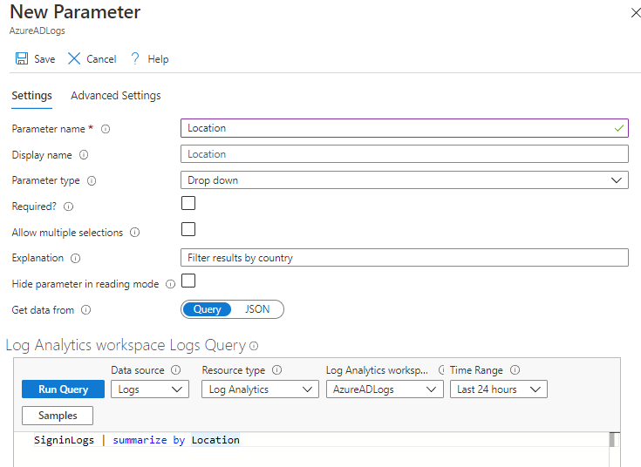Click info icon beside Explanation label
This screenshot has height=467, width=641.
click(75, 258)
